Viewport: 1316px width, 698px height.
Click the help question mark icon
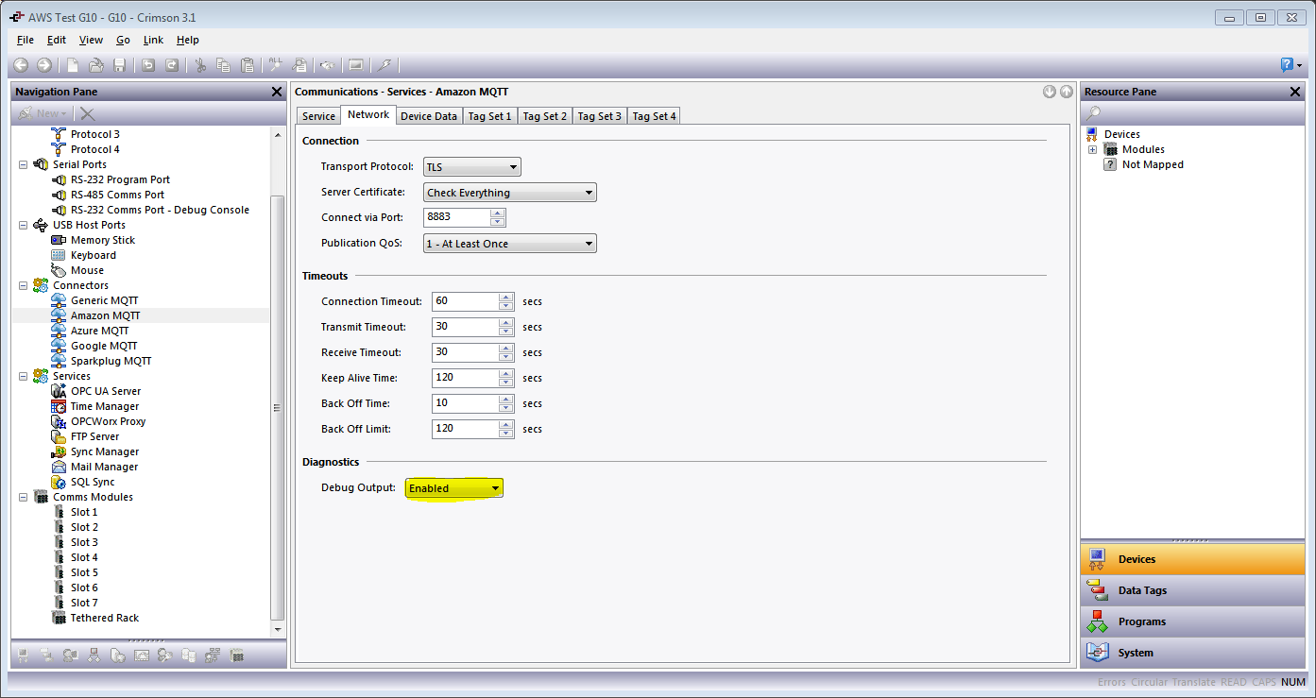point(1287,65)
